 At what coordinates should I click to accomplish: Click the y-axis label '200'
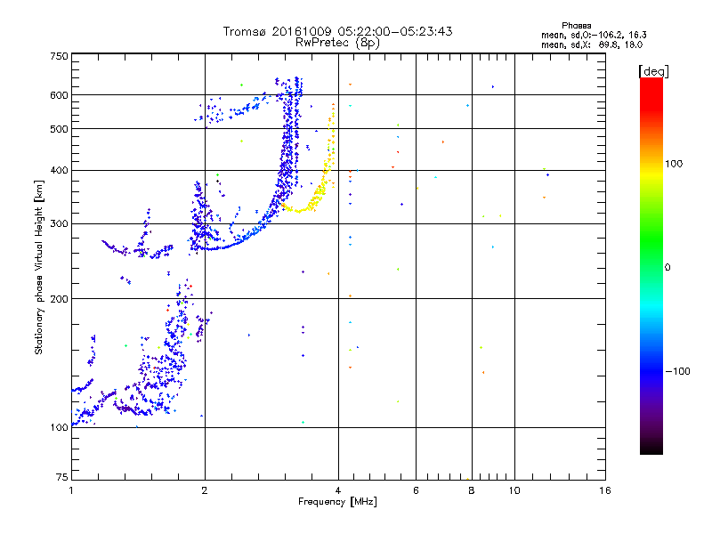59,299
